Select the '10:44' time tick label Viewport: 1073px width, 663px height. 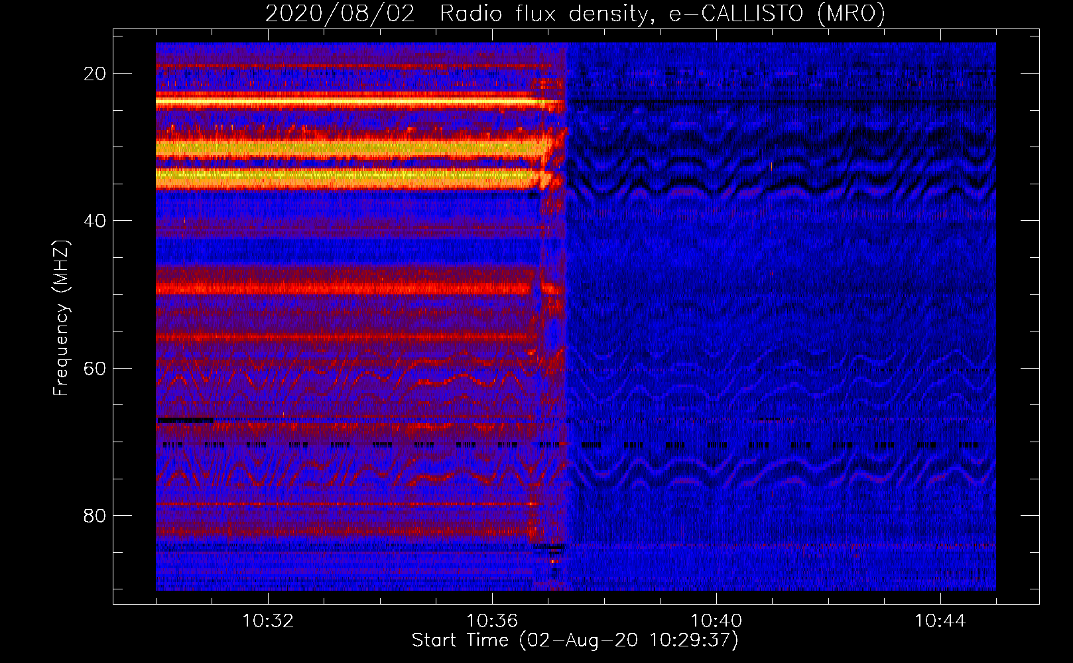(x=940, y=621)
